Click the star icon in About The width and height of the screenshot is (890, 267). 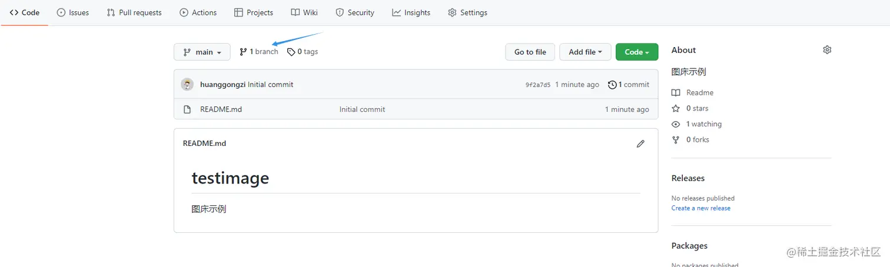coord(676,108)
